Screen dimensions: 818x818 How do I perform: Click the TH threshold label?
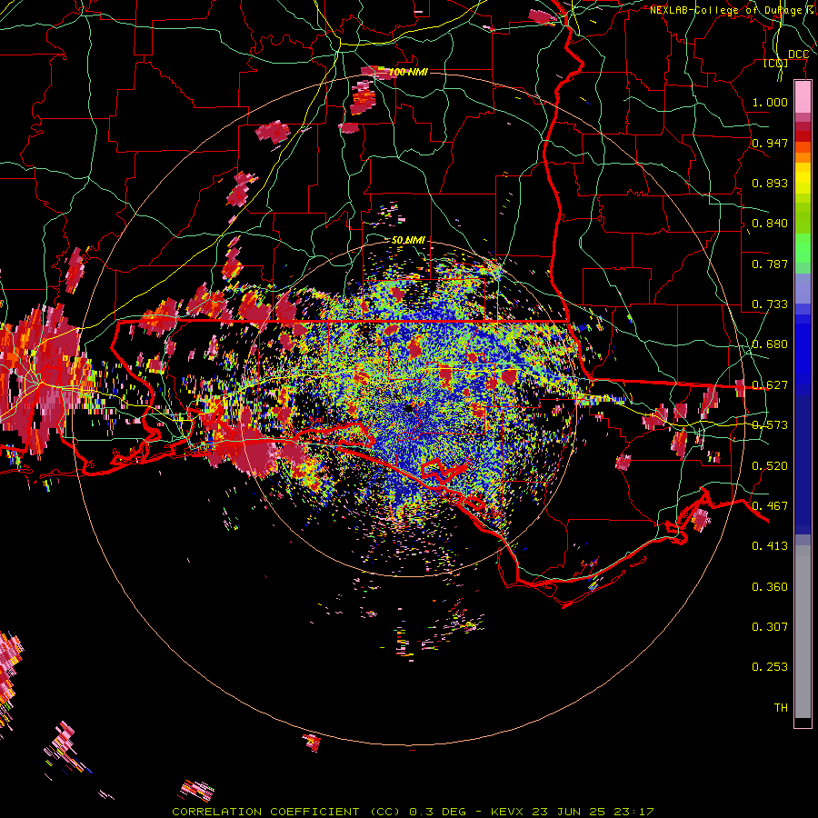(781, 708)
